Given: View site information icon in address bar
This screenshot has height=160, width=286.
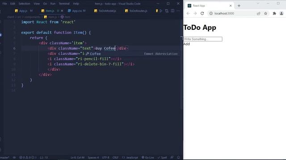Looking at the screenshot, I should pos(211,13).
